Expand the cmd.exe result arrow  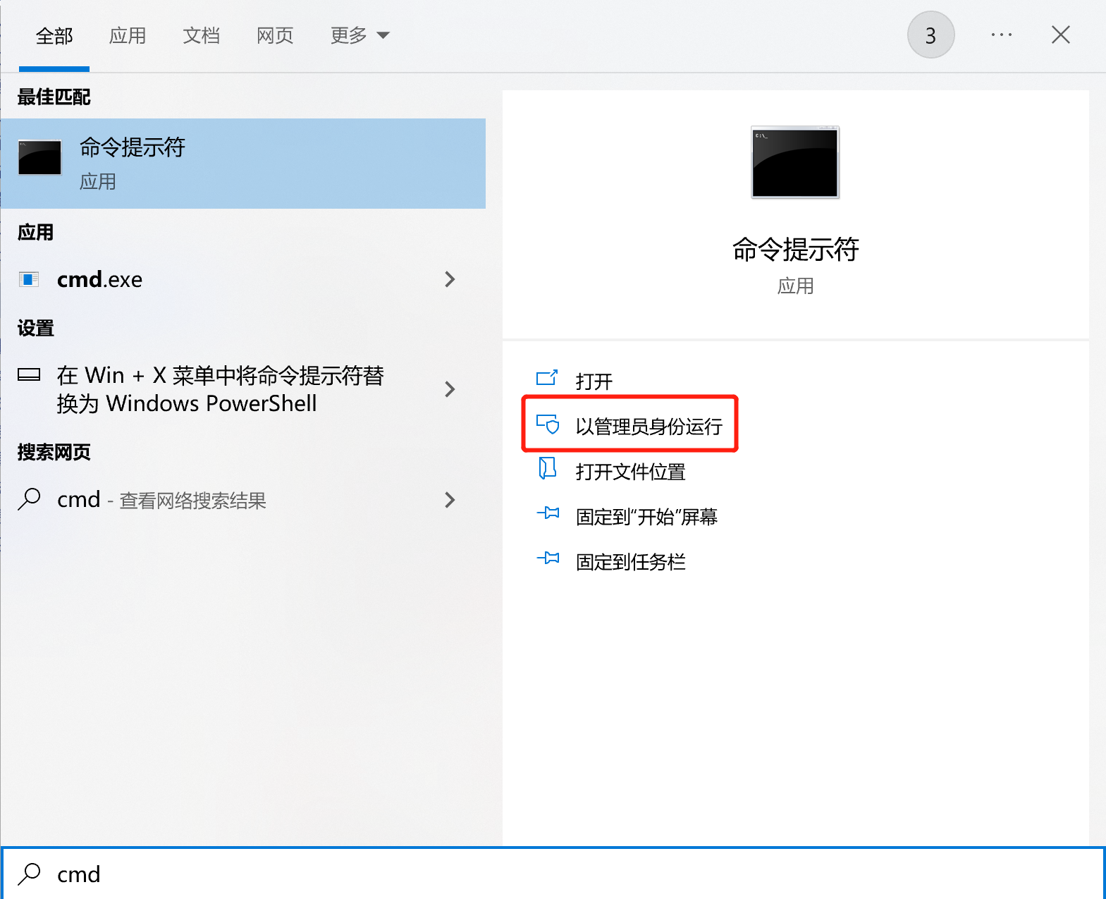click(450, 279)
